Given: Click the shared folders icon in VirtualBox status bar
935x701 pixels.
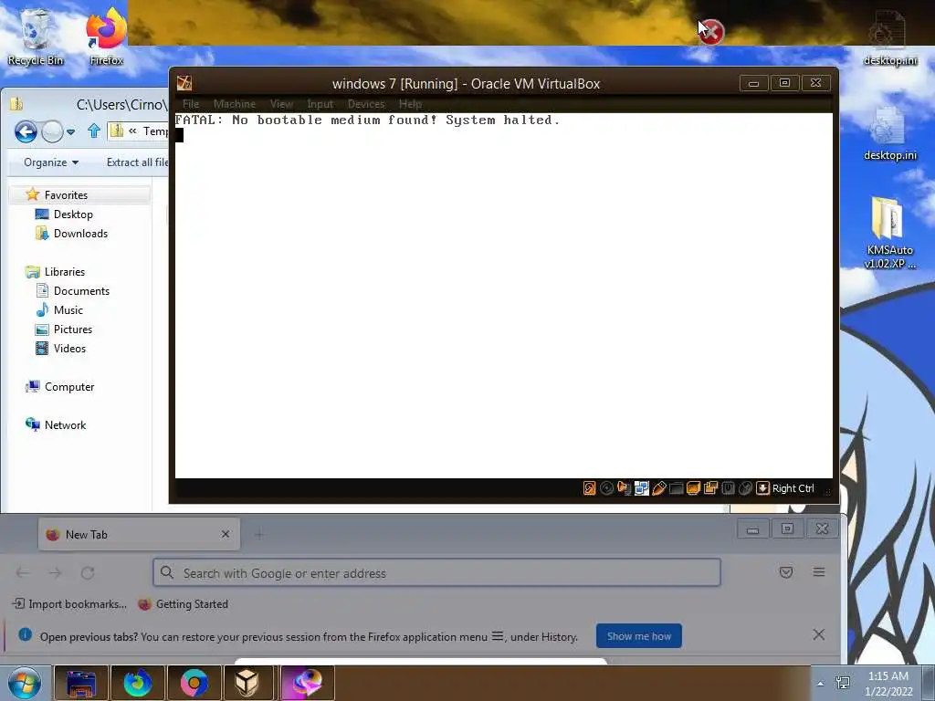Looking at the screenshot, I should pos(676,488).
